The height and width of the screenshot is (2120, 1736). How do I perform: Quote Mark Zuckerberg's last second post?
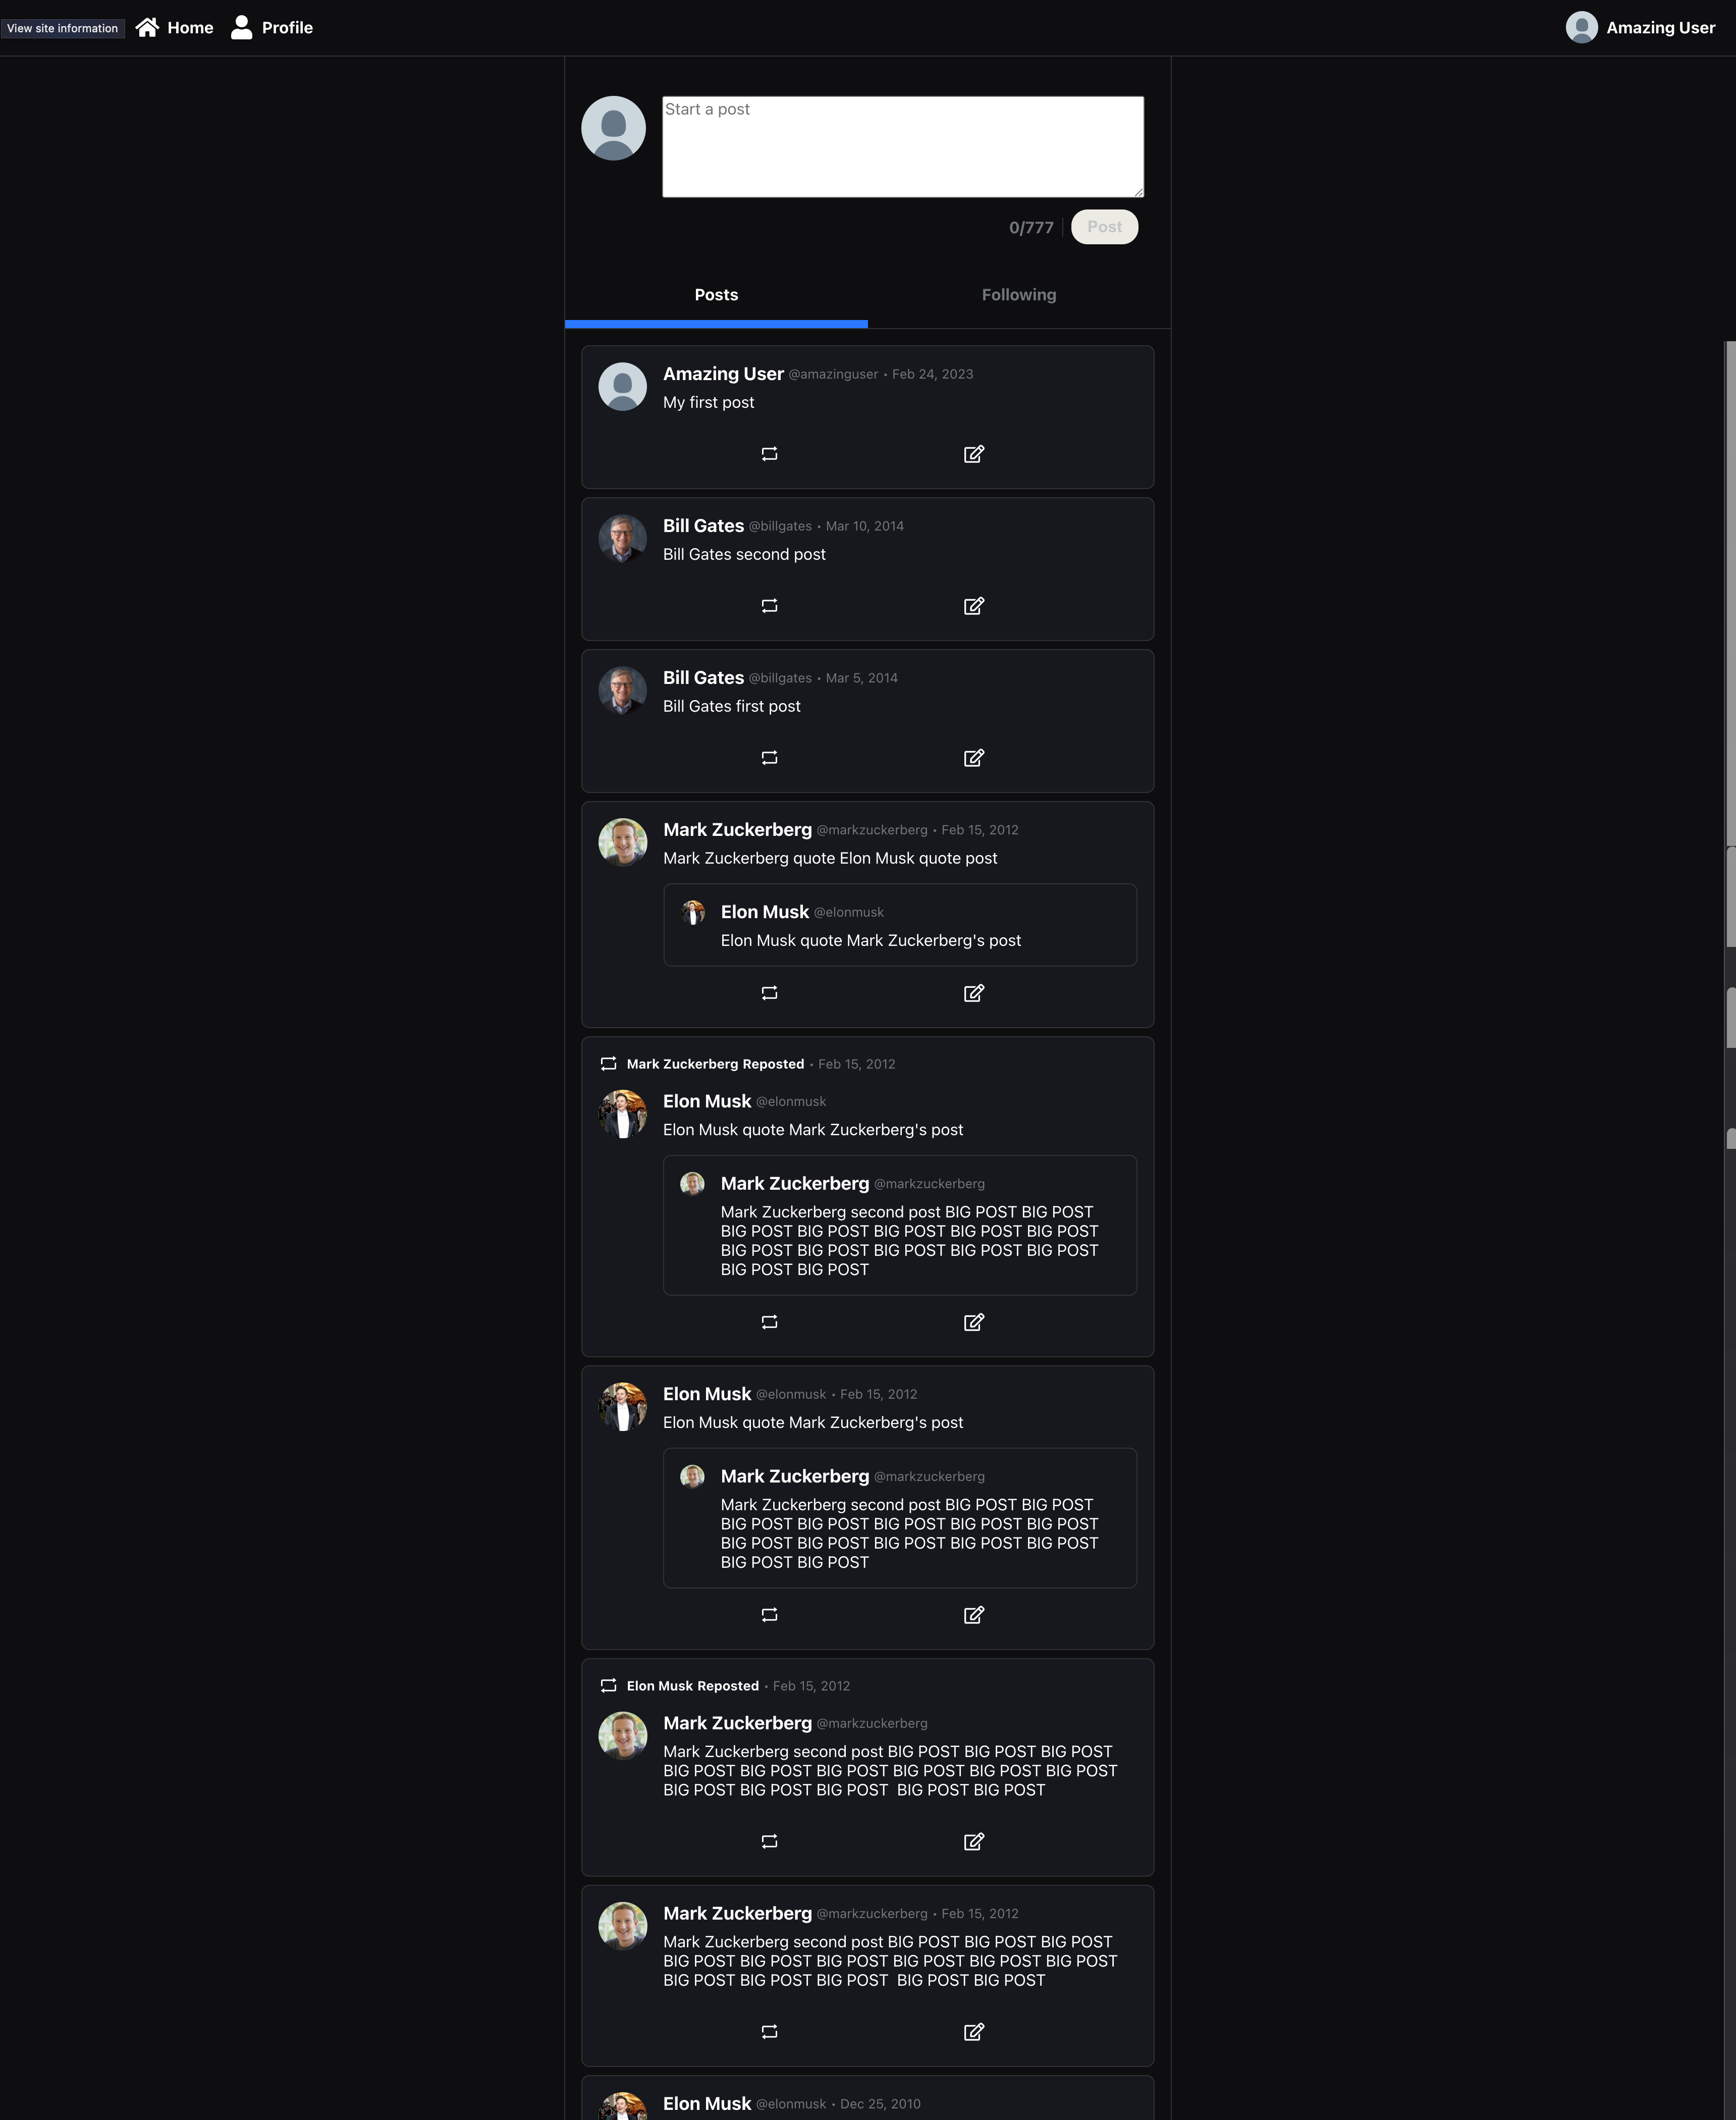[973, 2031]
